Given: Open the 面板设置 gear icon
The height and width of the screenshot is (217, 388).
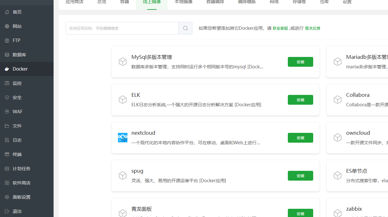Looking at the screenshot, I should pyautogui.click(x=7, y=197).
